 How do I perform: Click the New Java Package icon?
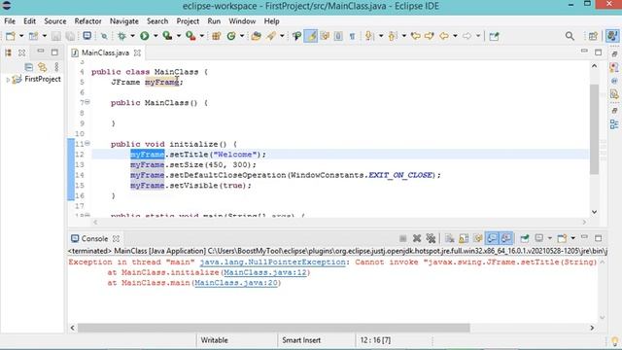pos(216,36)
